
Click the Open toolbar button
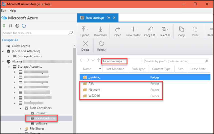pos(118,31)
